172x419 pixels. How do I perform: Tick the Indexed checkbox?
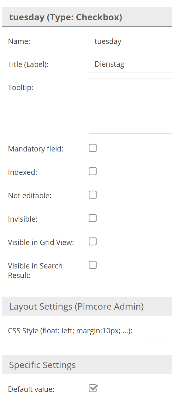92,171
